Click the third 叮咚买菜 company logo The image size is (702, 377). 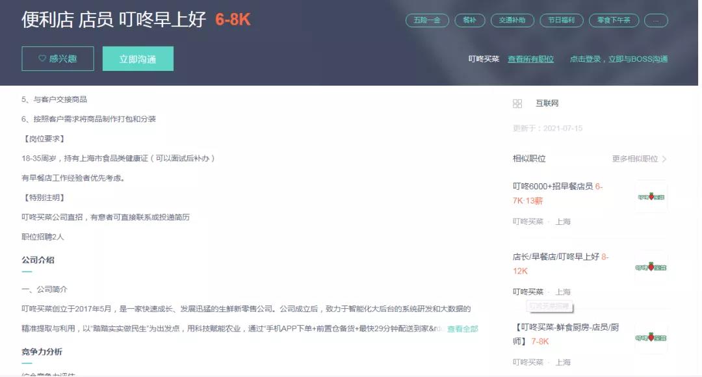point(651,338)
